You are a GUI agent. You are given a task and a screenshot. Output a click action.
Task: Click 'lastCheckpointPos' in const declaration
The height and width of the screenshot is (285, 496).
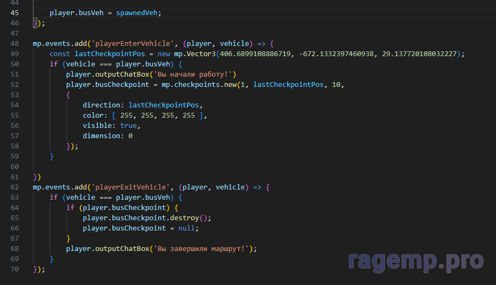tap(110, 54)
